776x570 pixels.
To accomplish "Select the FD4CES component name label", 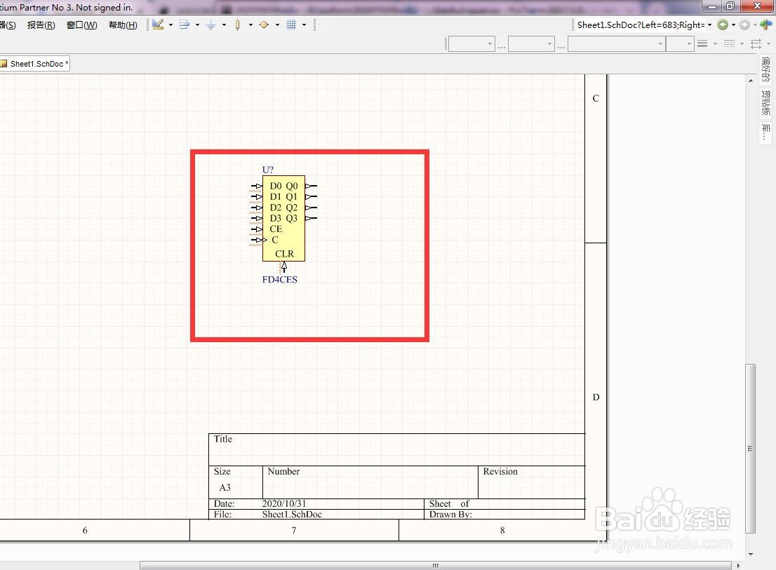I will coord(280,279).
